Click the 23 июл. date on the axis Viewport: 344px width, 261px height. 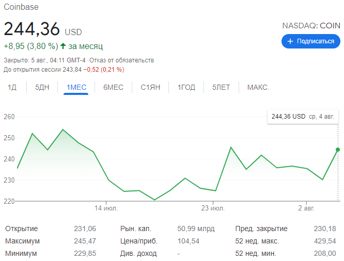tap(213, 208)
